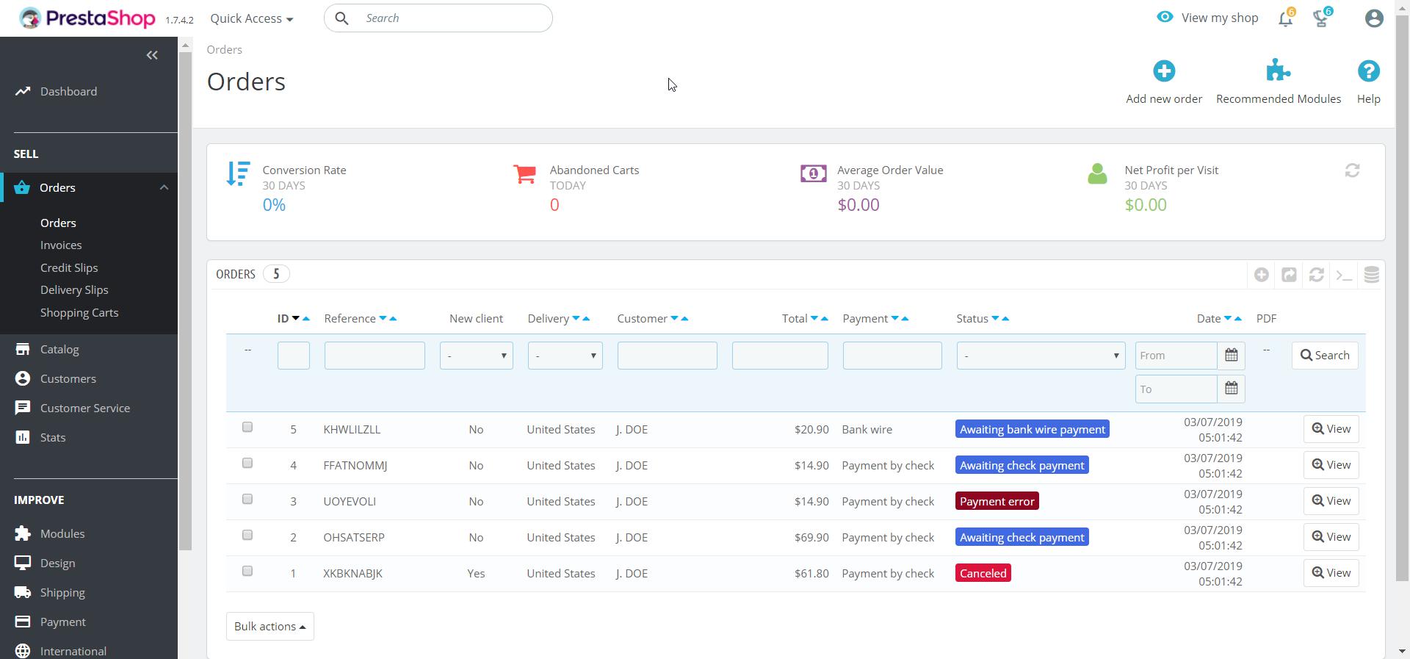The height and width of the screenshot is (659, 1410).
Task: Open the user profile avatar icon
Action: [x=1374, y=18]
